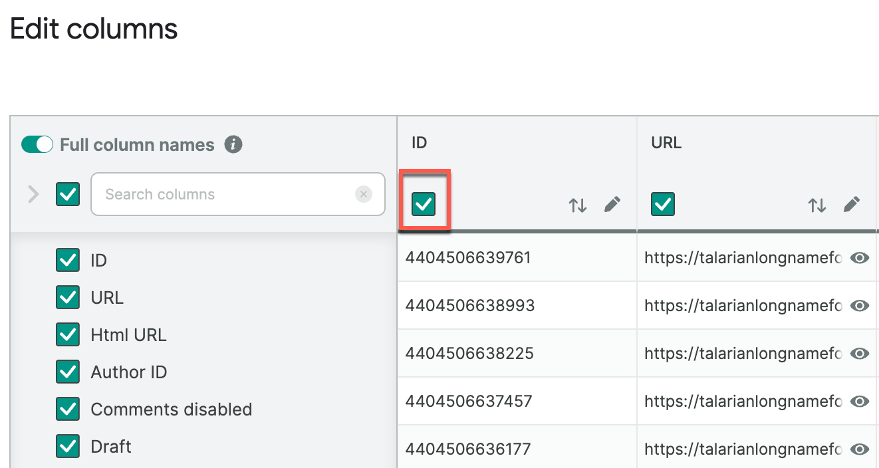Click the Html URL label in list
Screen dimensions: 879x468
[128, 335]
